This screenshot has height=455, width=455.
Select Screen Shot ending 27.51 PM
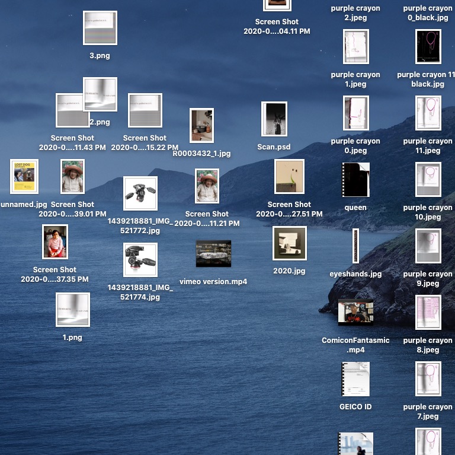(290, 176)
